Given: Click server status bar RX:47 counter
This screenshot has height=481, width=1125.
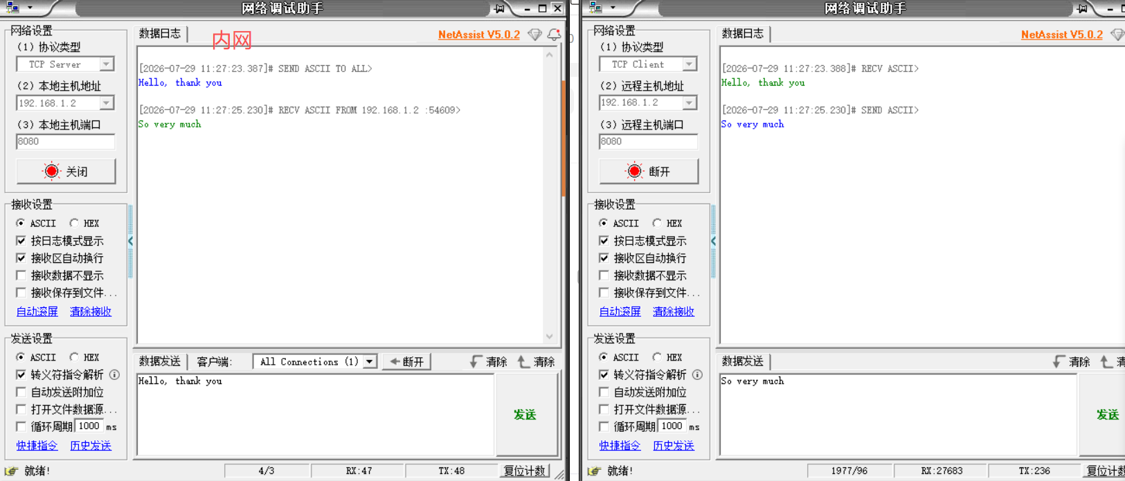Looking at the screenshot, I should pyautogui.click(x=359, y=471).
